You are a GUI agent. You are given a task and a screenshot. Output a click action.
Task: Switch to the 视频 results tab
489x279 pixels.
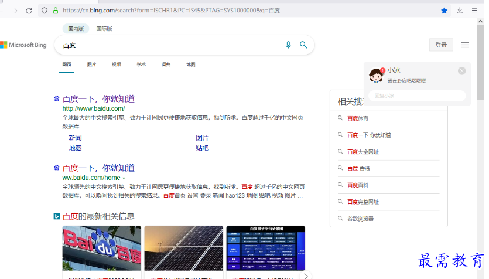pyautogui.click(x=117, y=64)
